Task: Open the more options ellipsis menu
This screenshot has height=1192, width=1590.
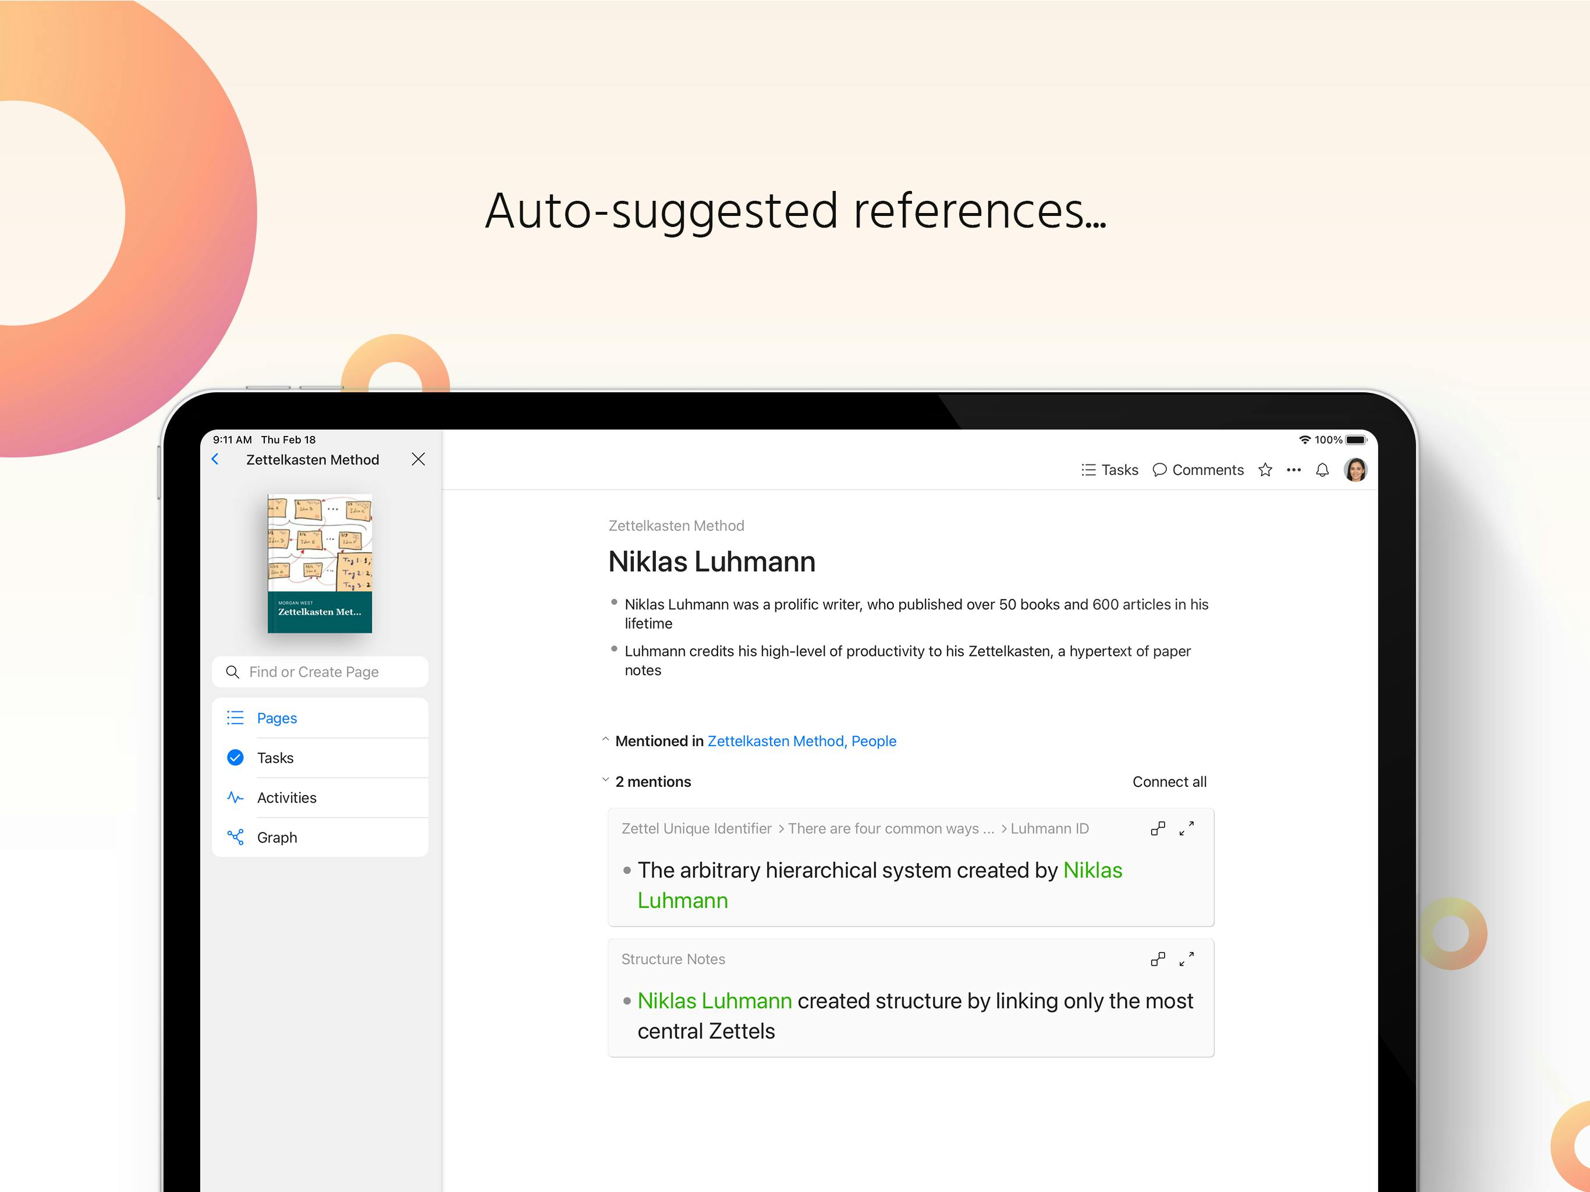Action: tap(1294, 470)
